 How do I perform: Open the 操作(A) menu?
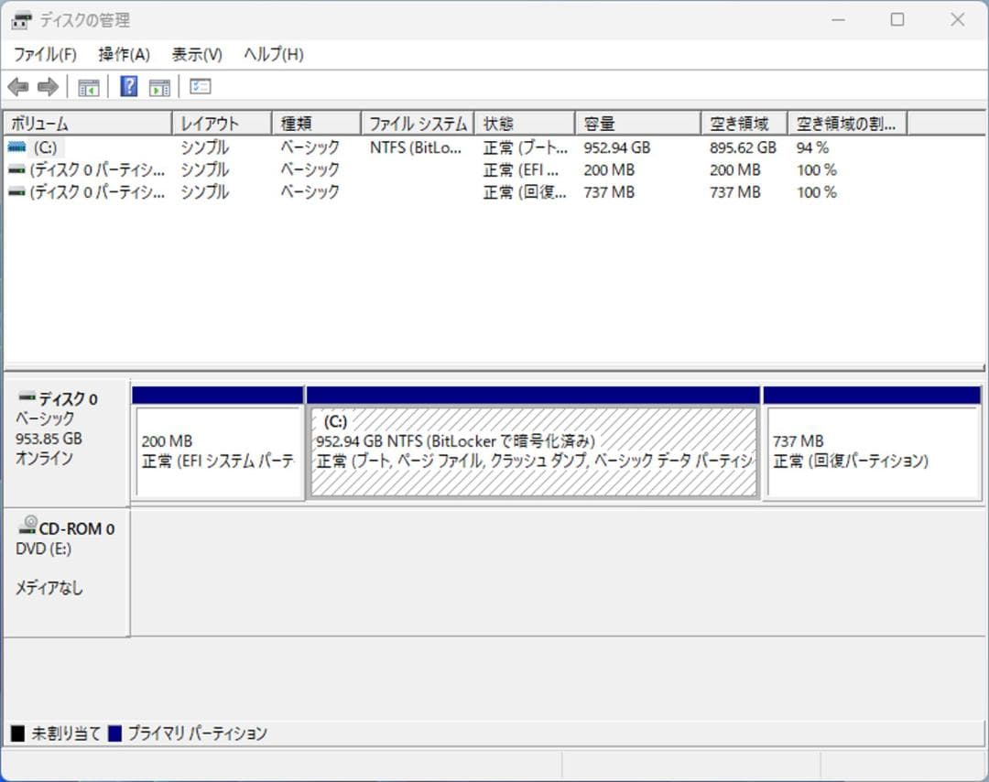pyautogui.click(x=124, y=54)
